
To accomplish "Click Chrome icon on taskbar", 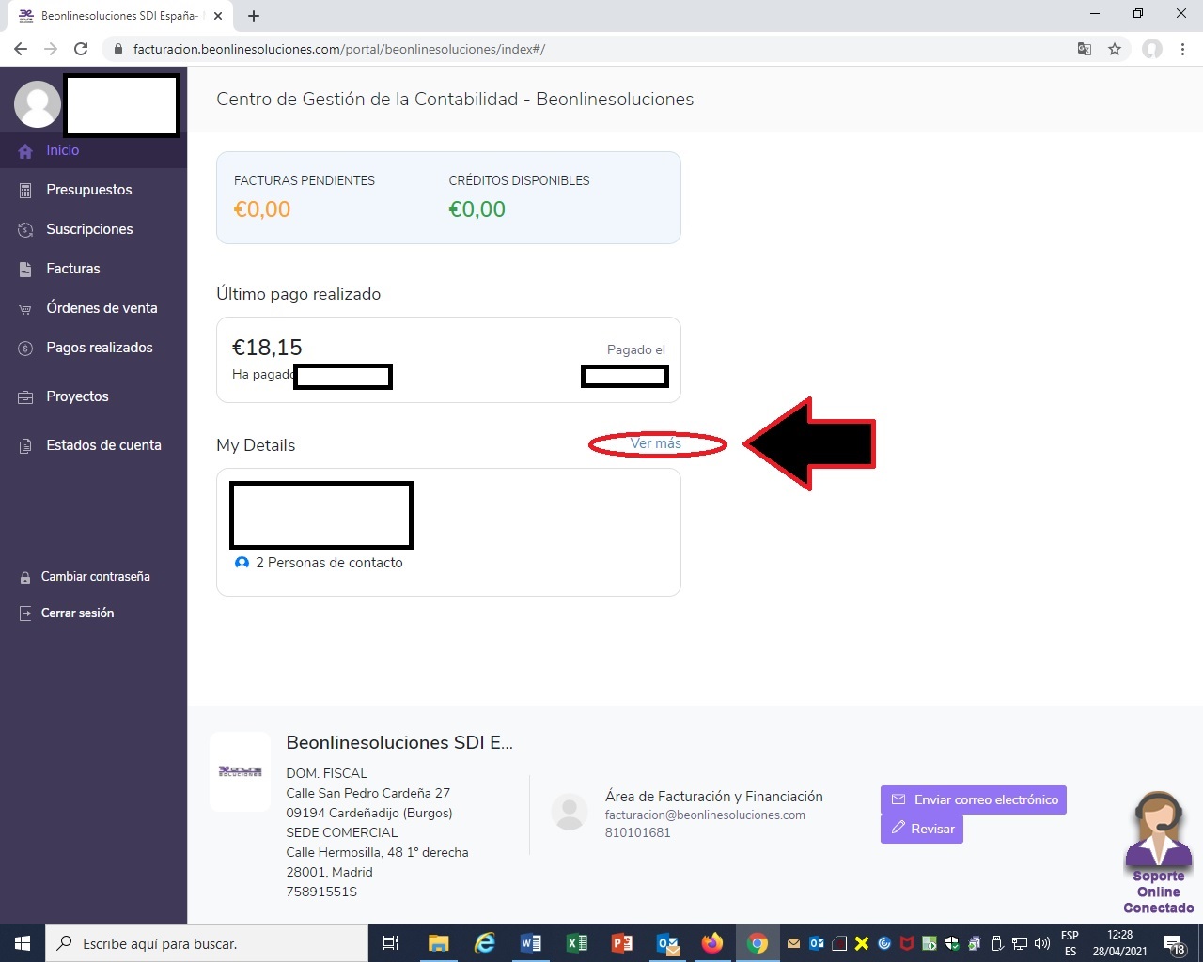I will [x=758, y=943].
